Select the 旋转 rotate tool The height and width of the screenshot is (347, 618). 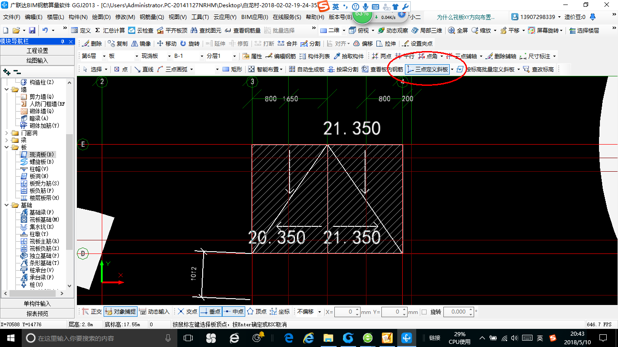(190, 43)
